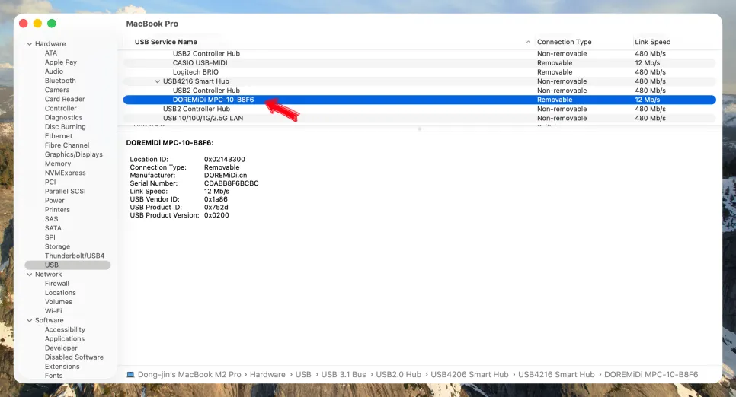Select USB 10/100/1G/2.5G LAN row

(x=420, y=118)
